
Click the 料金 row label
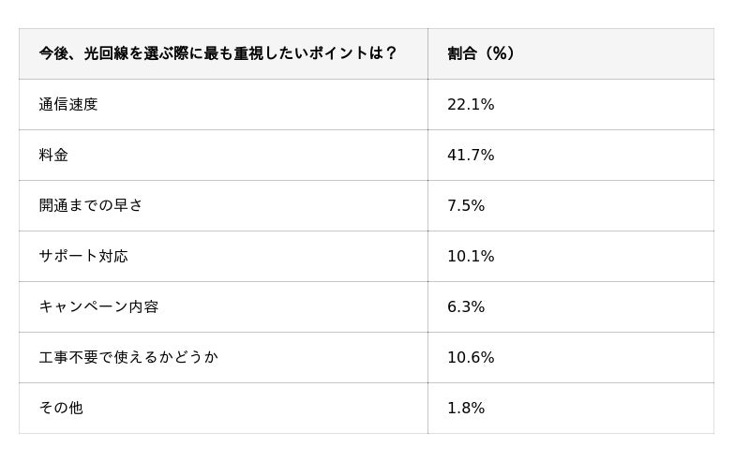tap(53, 155)
